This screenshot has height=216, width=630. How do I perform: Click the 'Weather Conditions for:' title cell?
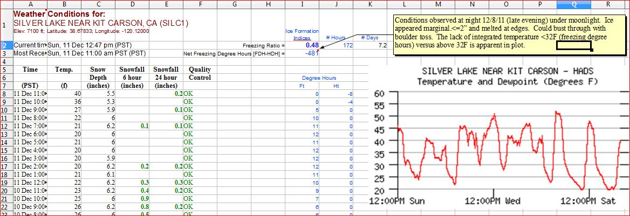click(59, 13)
